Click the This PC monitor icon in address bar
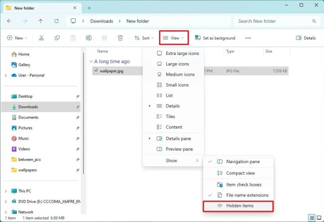The image size is (324, 222). (73, 21)
